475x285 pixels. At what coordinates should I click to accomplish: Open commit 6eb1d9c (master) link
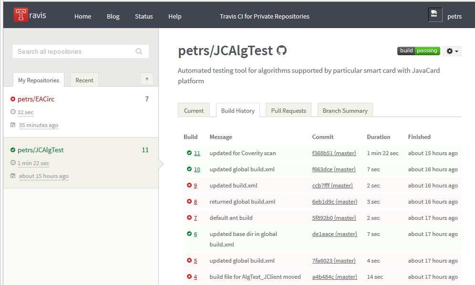coord(334,202)
